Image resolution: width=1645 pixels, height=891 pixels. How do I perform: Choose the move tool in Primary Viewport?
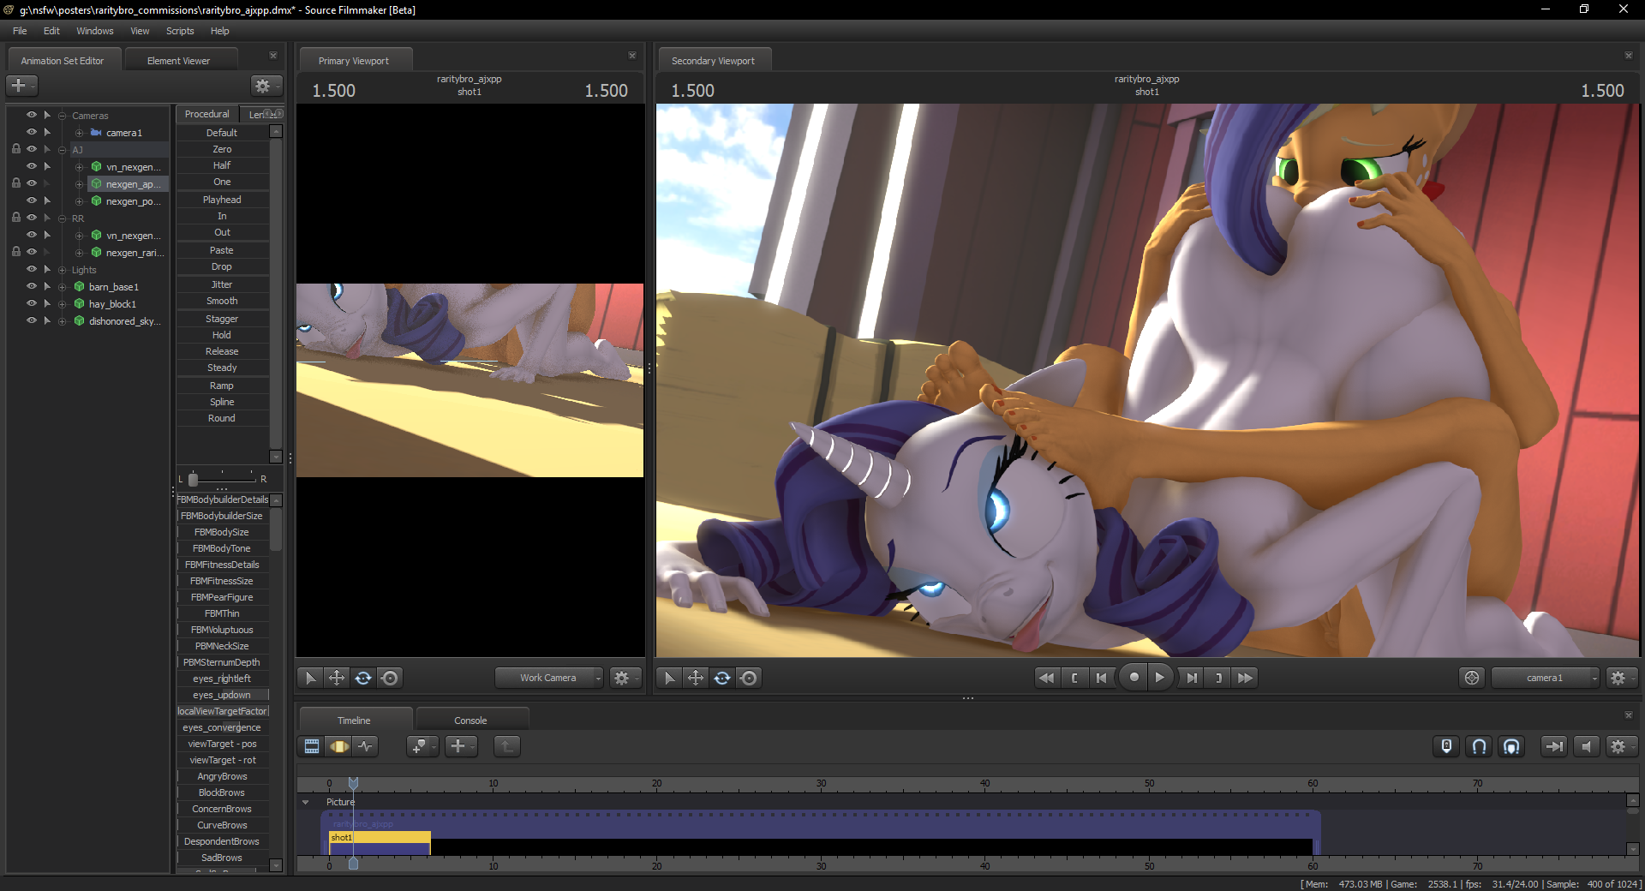337,678
